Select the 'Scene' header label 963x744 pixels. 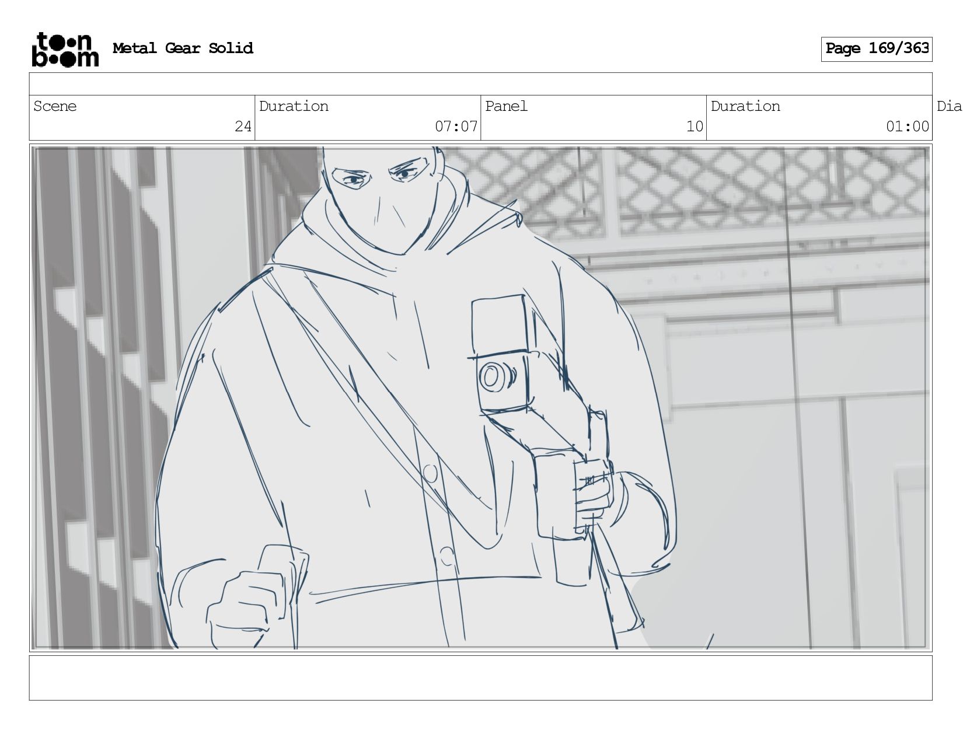point(55,106)
